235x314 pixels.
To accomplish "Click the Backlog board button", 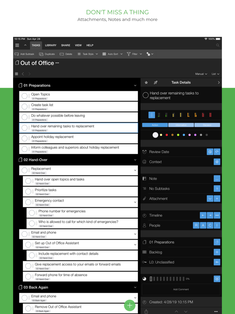I will (217, 252).
